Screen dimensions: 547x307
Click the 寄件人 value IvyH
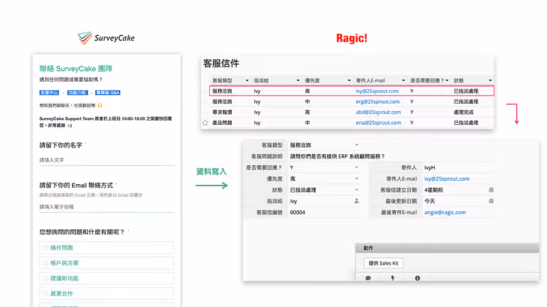[429, 167]
